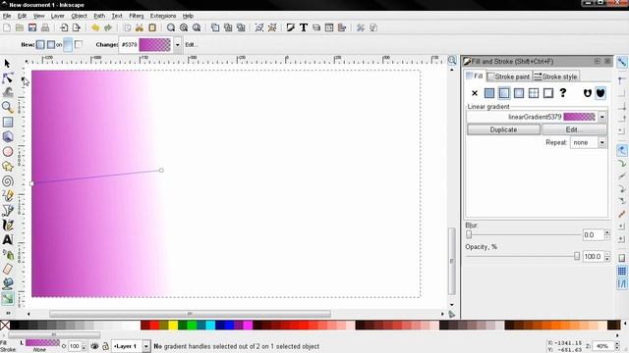Click the Open file icon
The width and height of the screenshot is (629, 353).
click(20, 27)
